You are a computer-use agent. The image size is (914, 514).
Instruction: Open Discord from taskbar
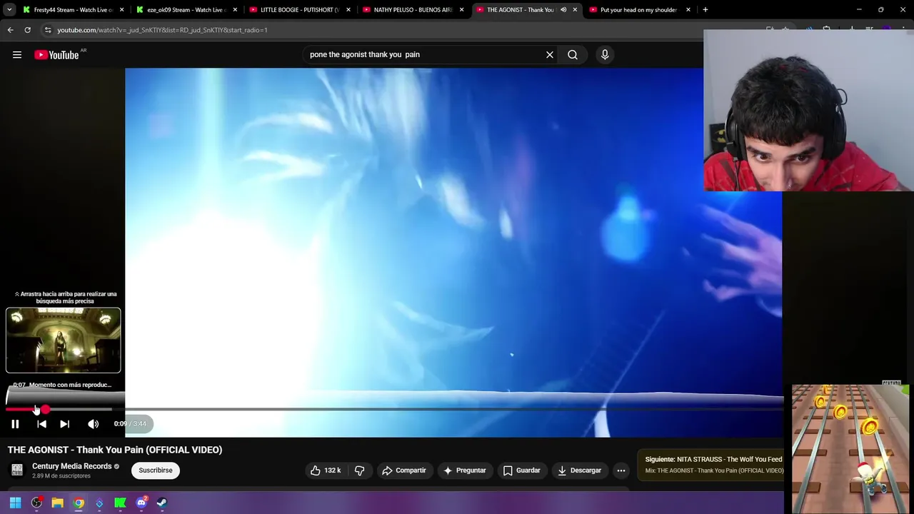[141, 503]
